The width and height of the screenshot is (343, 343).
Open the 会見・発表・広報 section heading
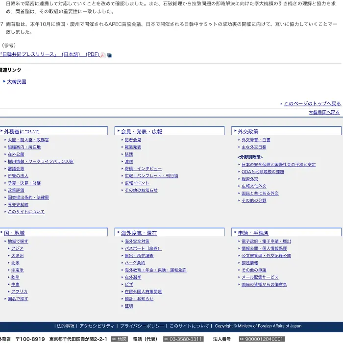pos(141,131)
